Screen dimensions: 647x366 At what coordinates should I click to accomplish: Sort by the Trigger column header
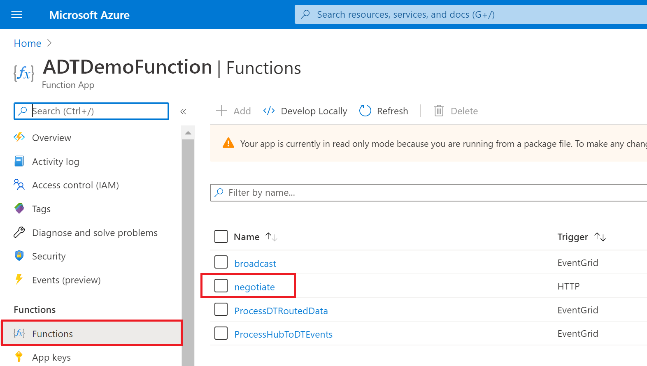coord(573,237)
